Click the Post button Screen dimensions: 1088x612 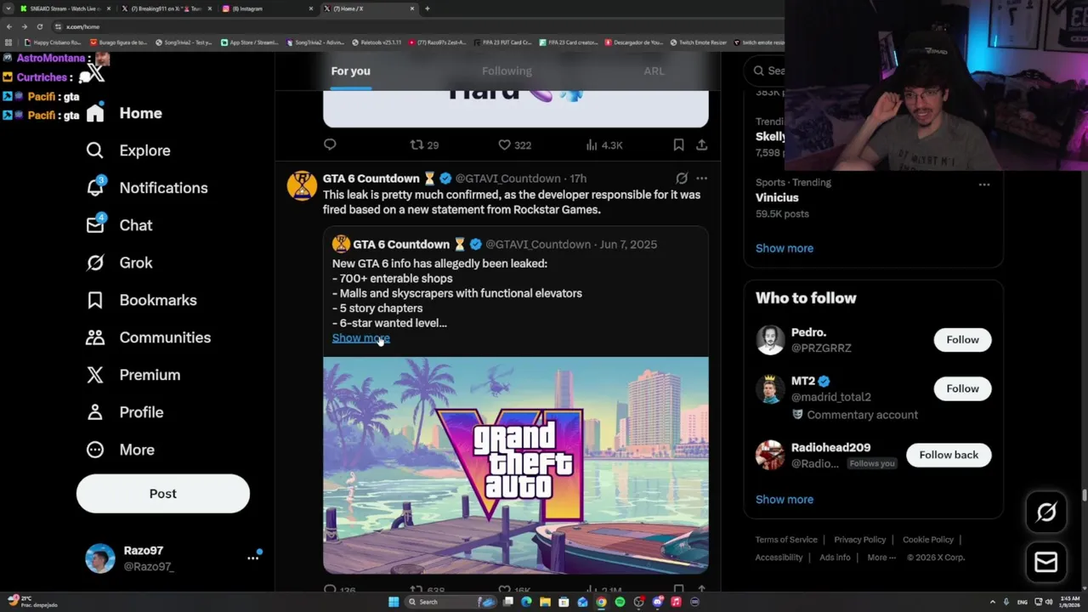(x=163, y=494)
